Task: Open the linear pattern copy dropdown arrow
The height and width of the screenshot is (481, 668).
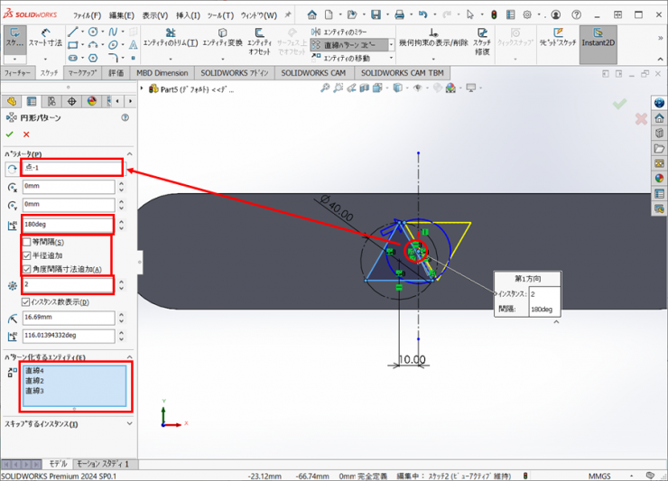Action: pyautogui.click(x=391, y=44)
